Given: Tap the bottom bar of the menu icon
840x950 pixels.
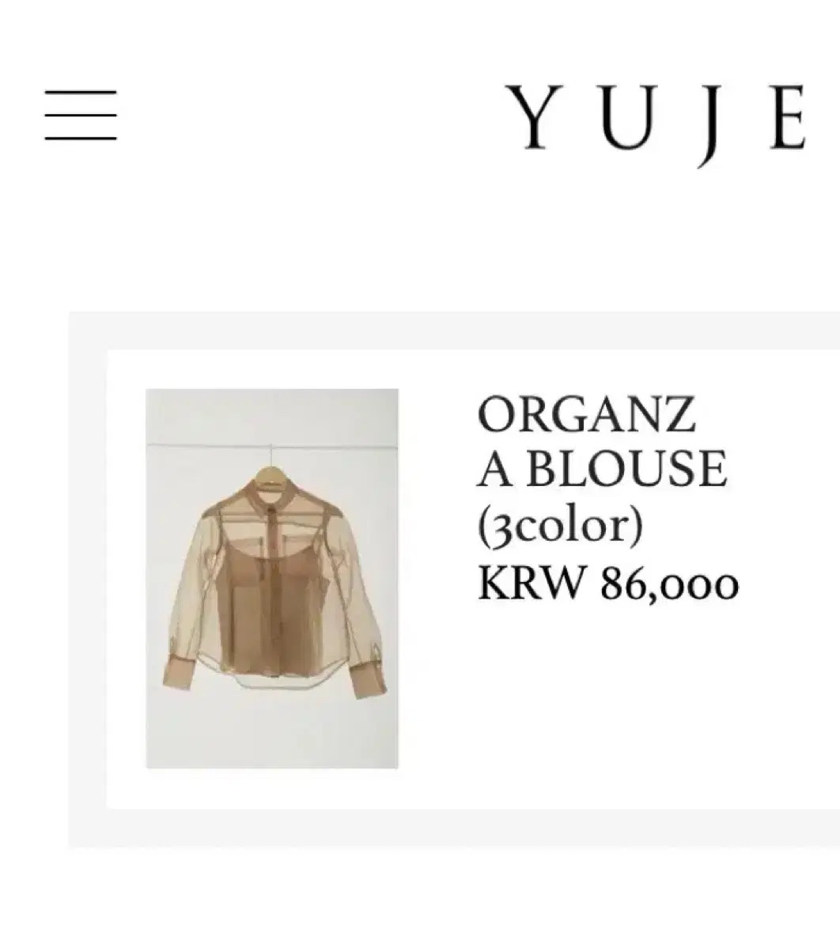Looking at the screenshot, I should pos(81,139).
